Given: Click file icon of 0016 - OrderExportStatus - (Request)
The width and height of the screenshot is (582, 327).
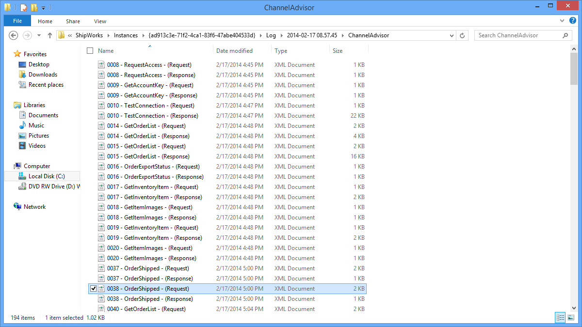Looking at the screenshot, I should point(102,167).
